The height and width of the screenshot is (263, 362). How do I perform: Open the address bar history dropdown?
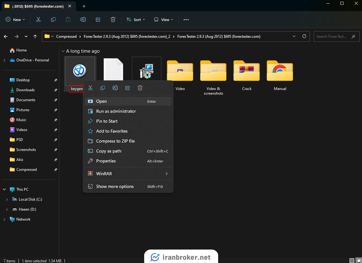click(294, 36)
